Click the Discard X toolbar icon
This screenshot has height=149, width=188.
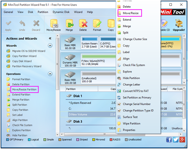pos(36,23)
